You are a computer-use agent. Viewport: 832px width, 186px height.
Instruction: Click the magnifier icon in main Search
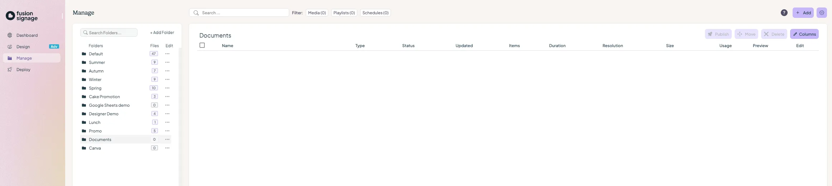pos(196,13)
